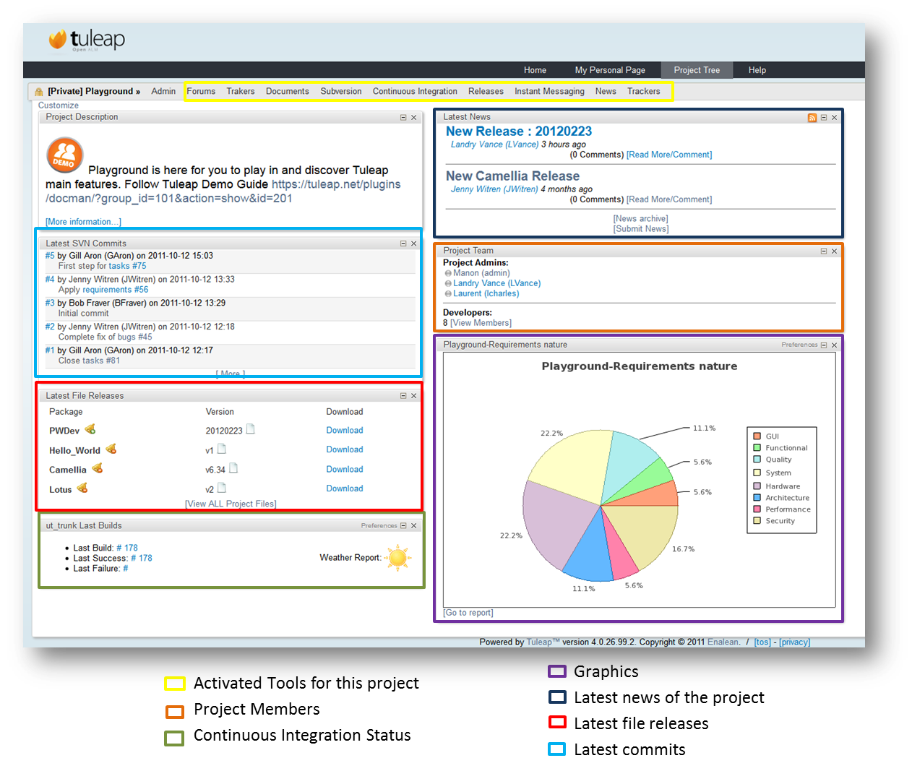Open the Project Tree tab
The height and width of the screenshot is (771, 912).
pos(697,70)
